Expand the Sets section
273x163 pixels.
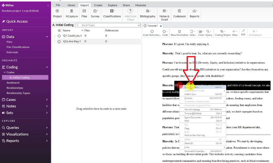(47, 113)
